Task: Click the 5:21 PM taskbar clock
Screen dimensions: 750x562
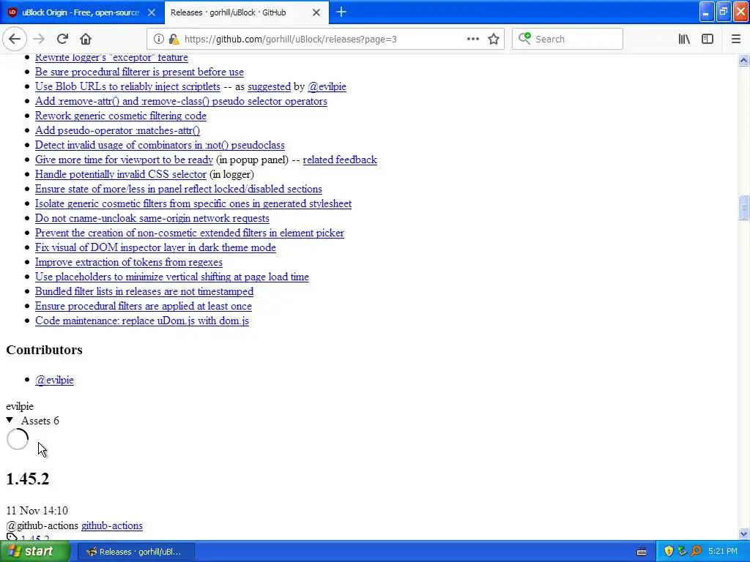Action: 723,552
